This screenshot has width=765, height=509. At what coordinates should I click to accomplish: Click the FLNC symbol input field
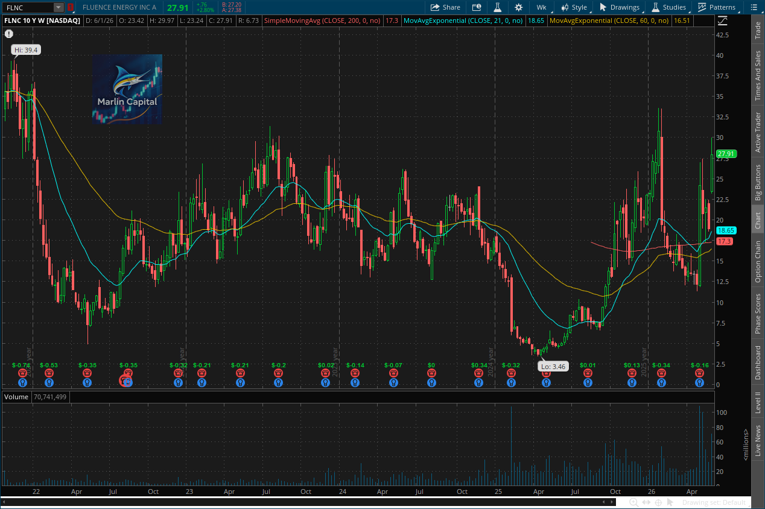(28, 8)
